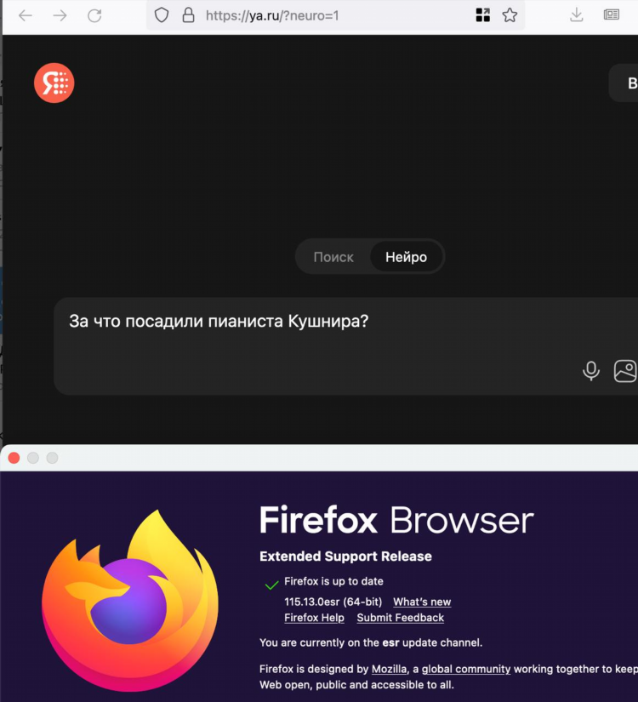This screenshot has height=702, width=638.
Task: Open the QR/extensions grid icon in address bar
Action: point(482,15)
